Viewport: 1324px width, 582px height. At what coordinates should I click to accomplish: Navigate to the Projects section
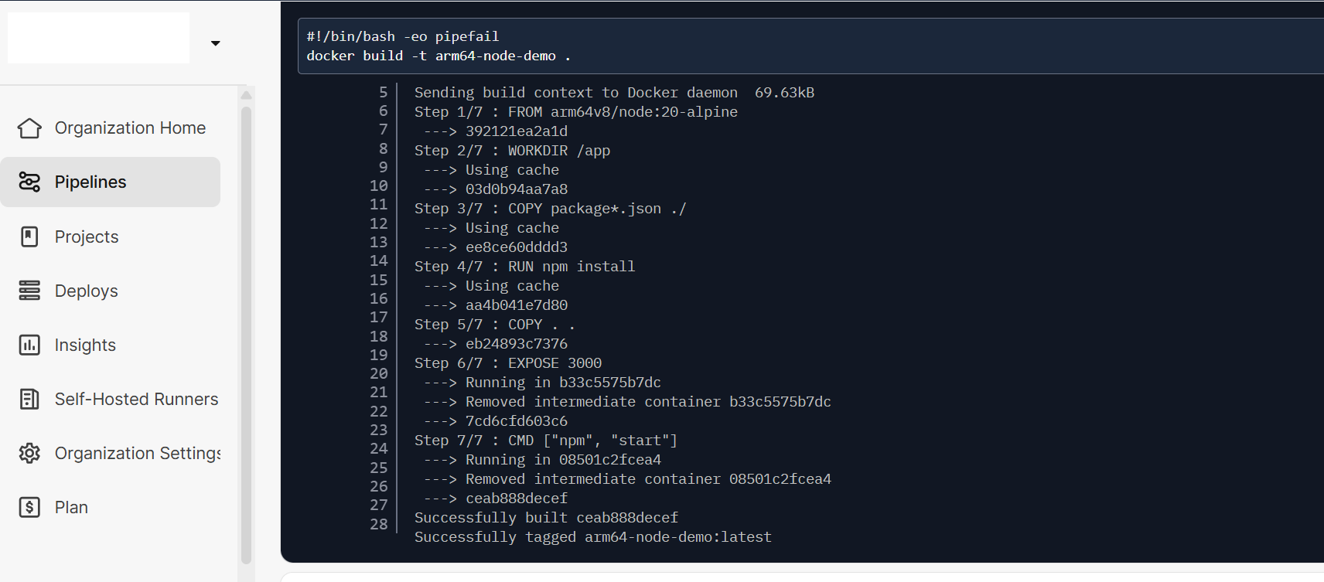pyautogui.click(x=86, y=237)
